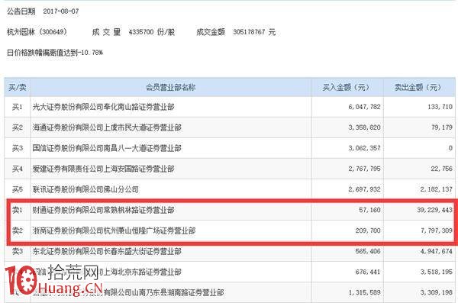Select stock name 杭州园林 (300649)
458x303 pixels.
(37, 31)
